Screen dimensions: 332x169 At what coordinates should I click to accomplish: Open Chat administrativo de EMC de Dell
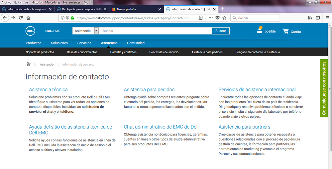[161, 127]
